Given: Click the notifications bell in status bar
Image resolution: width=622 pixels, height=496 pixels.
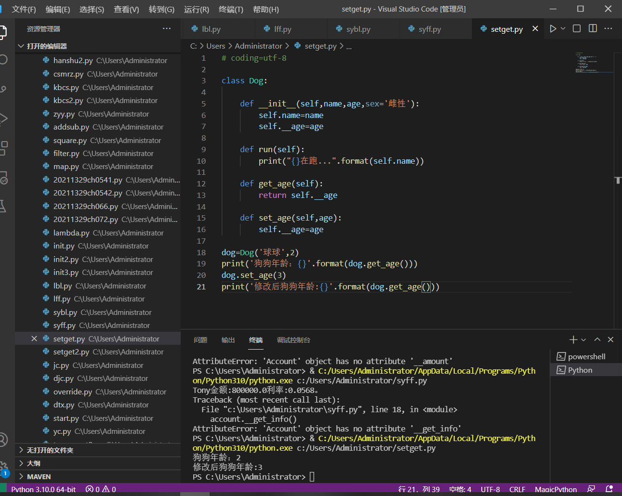Looking at the screenshot, I should [x=609, y=489].
